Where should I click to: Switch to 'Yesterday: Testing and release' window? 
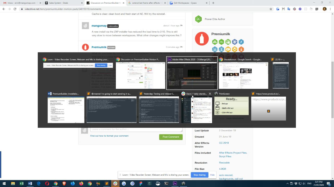pyautogui.click(x=159, y=108)
